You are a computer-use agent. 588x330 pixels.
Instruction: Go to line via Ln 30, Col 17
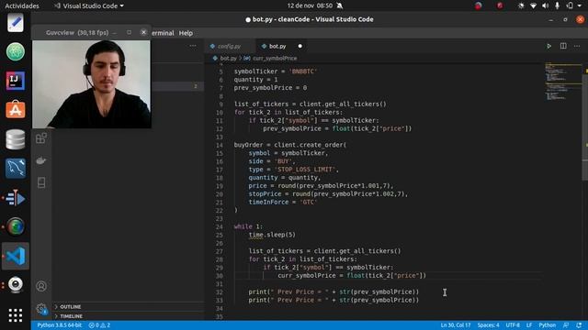(x=456, y=325)
